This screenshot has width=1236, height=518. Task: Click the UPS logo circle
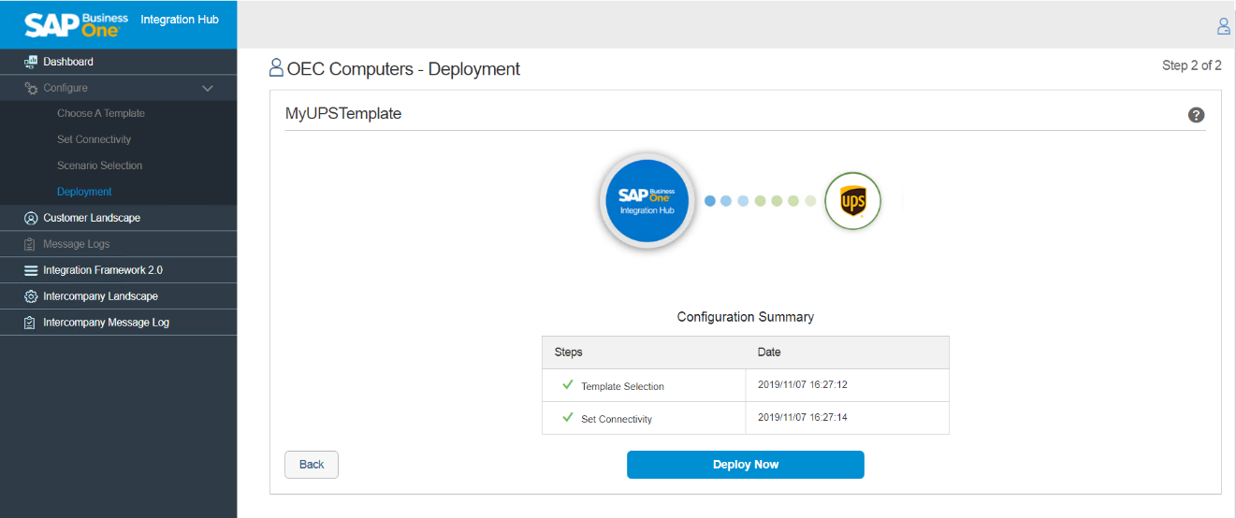(x=852, y=201)
